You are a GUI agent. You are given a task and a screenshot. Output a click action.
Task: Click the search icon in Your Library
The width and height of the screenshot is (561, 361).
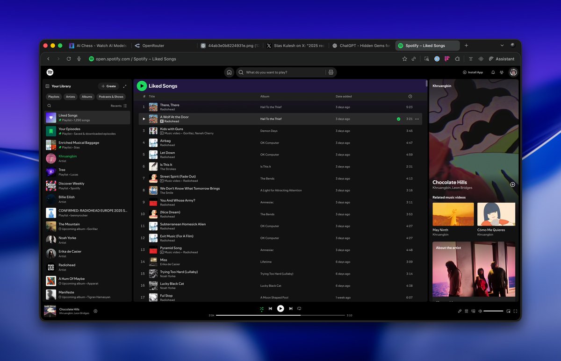(x=49, y=106)
